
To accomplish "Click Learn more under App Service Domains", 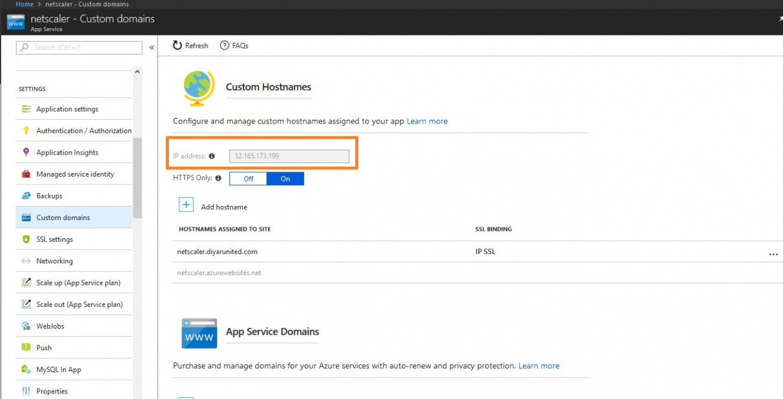I will tap(539, 366).
